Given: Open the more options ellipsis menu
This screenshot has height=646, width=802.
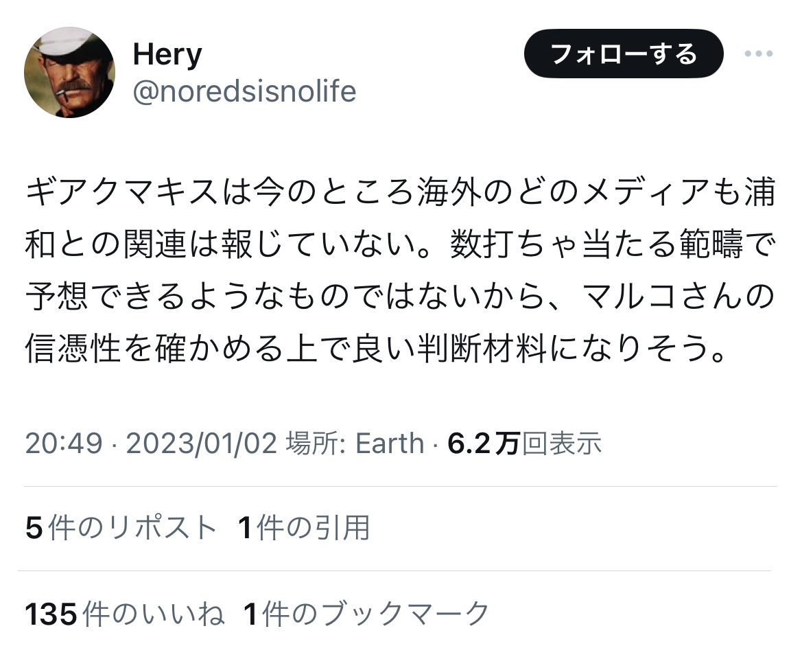Looking at the screenshot, I should pyautogui.click(x=758, y=54).
